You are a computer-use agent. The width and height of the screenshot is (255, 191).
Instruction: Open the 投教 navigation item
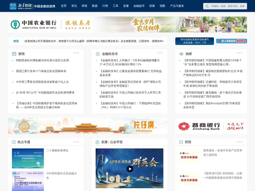[152, 6]
